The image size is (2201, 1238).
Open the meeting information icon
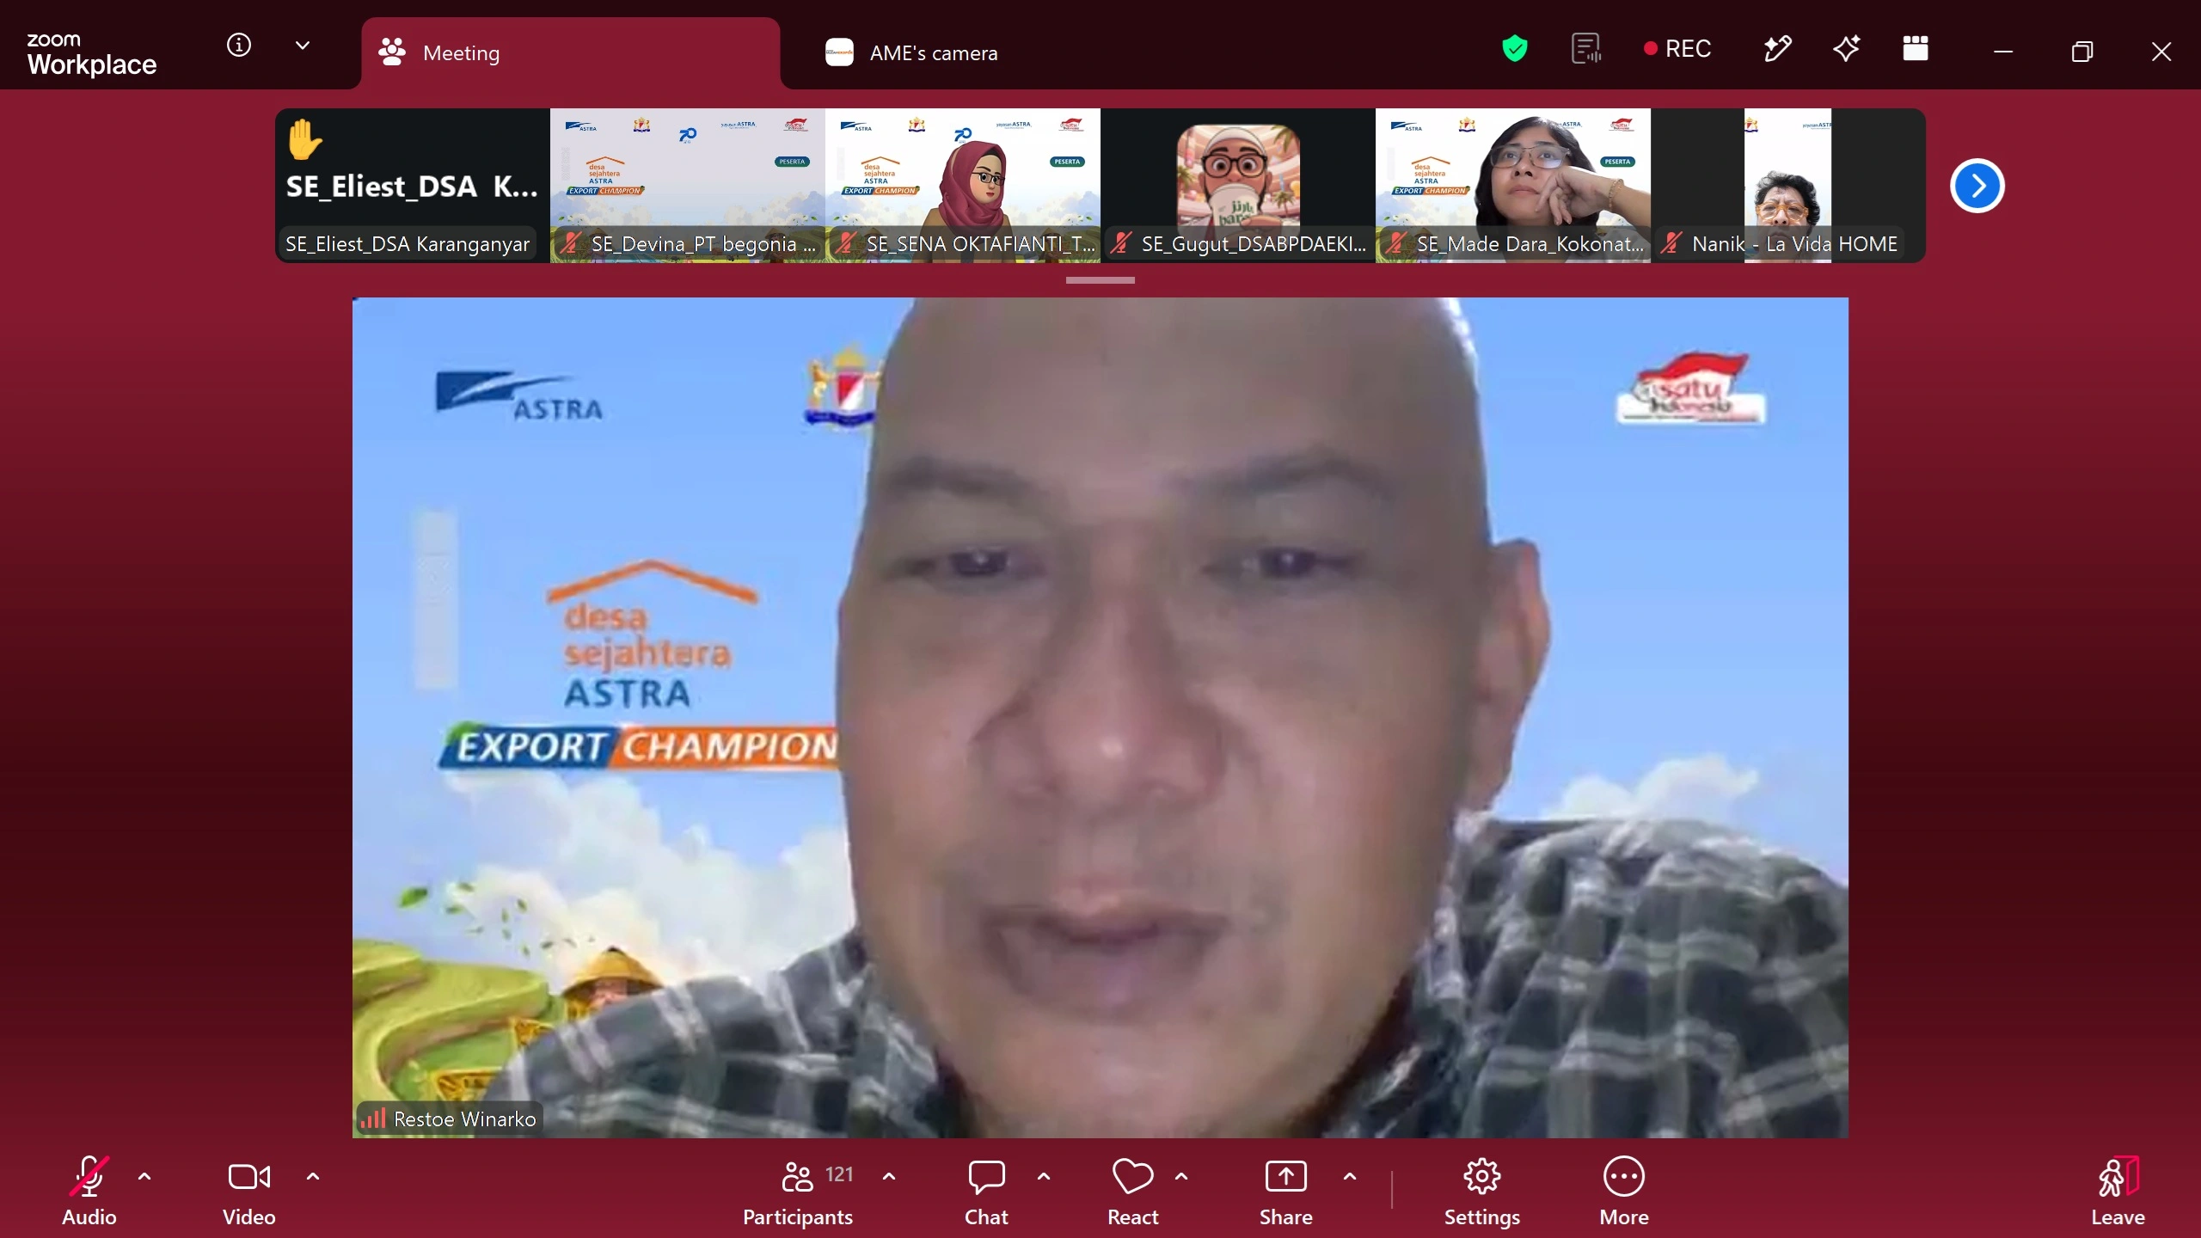(238, 45)
